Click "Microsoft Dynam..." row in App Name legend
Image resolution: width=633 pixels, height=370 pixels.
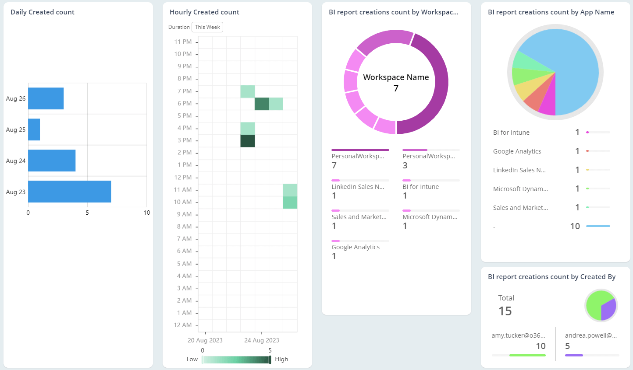point(521,188)
